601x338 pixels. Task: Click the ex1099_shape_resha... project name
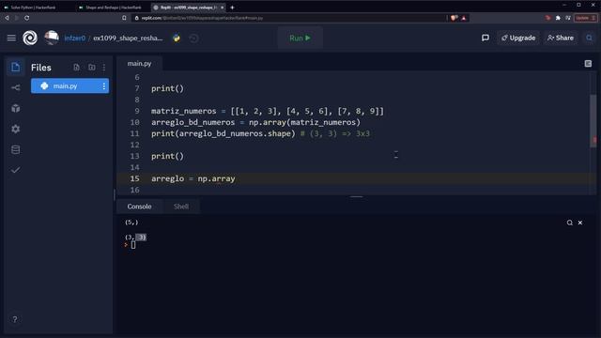[128, 38]
